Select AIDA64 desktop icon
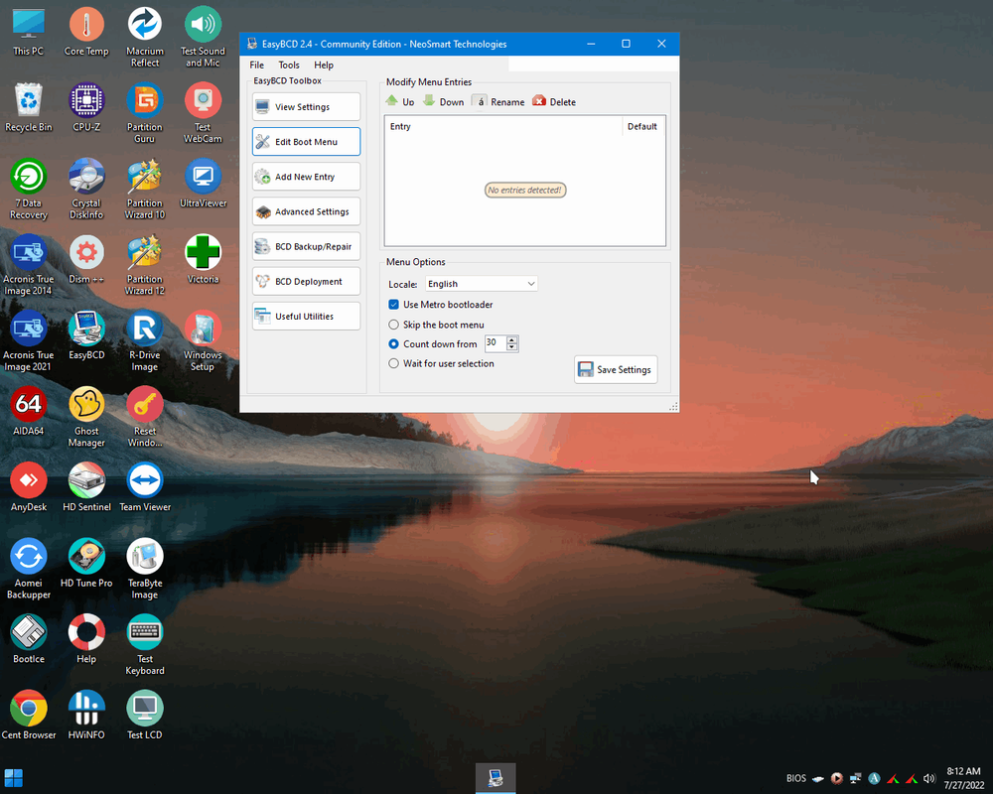This screenshot has width=993, height=794. [29, 413]
